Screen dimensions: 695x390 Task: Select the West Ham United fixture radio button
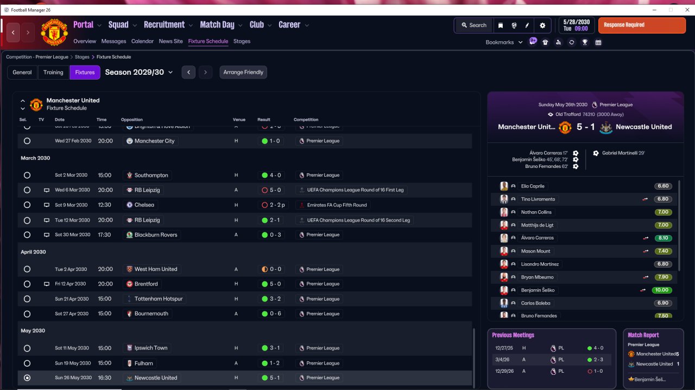tap(27, 269)
